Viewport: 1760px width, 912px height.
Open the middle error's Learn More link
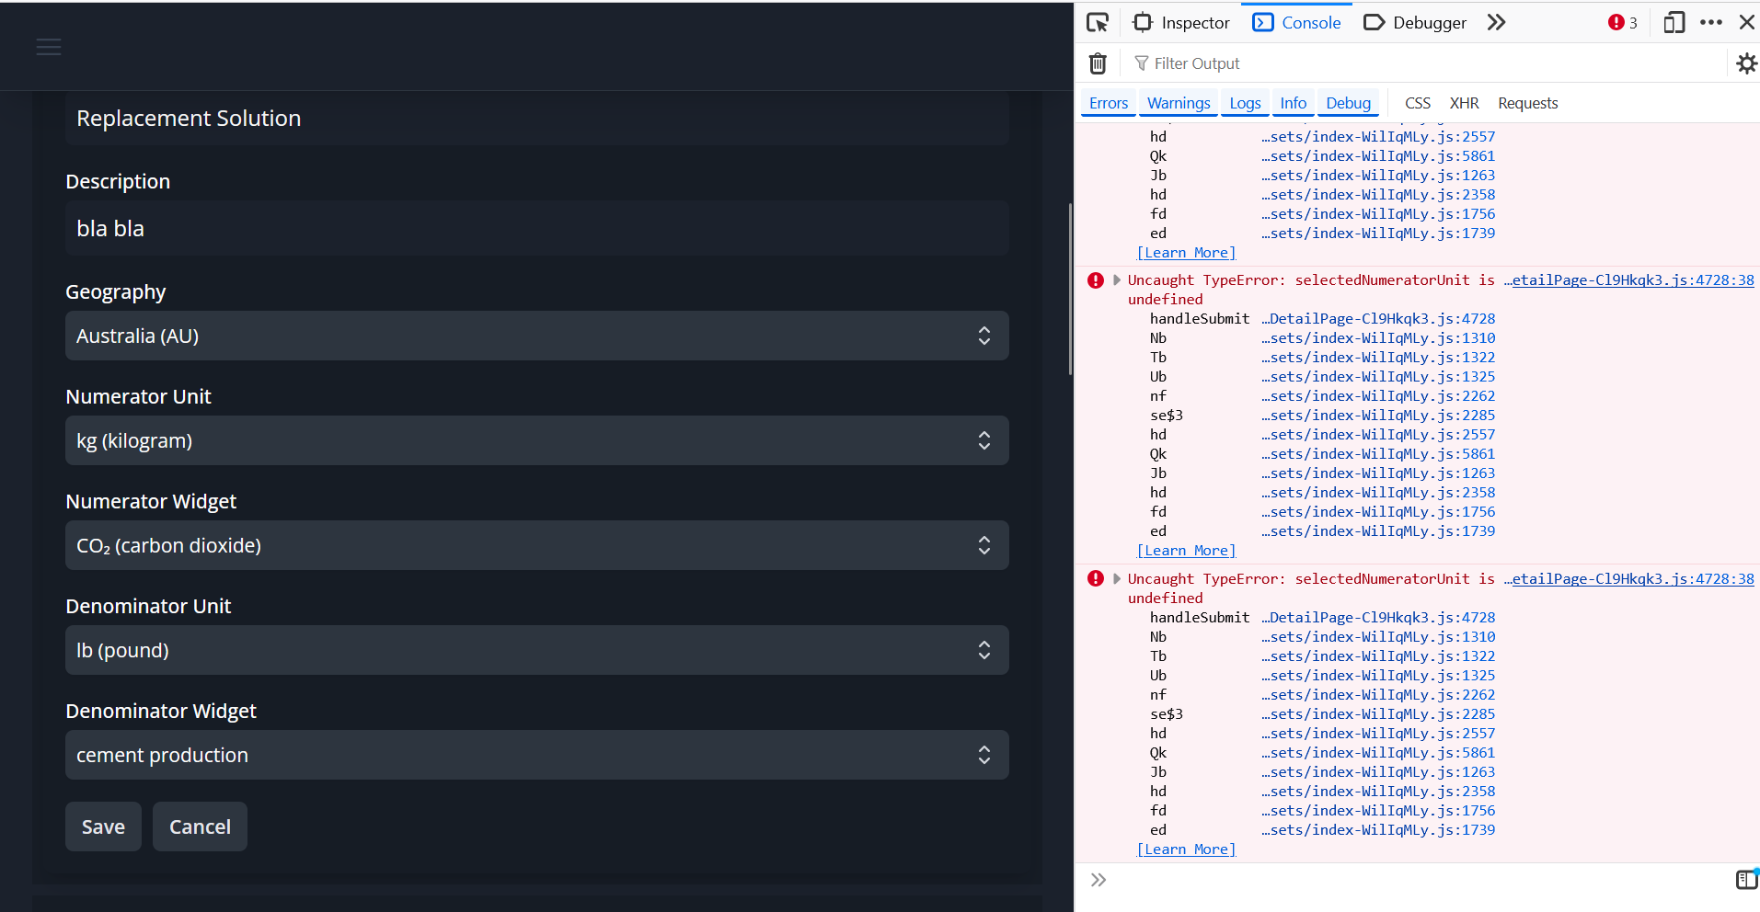1186,551
